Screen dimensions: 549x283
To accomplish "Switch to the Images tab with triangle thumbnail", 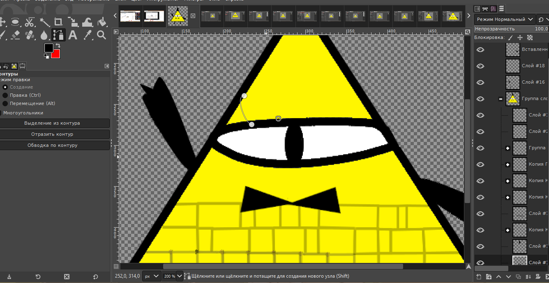I will (14, 67).
